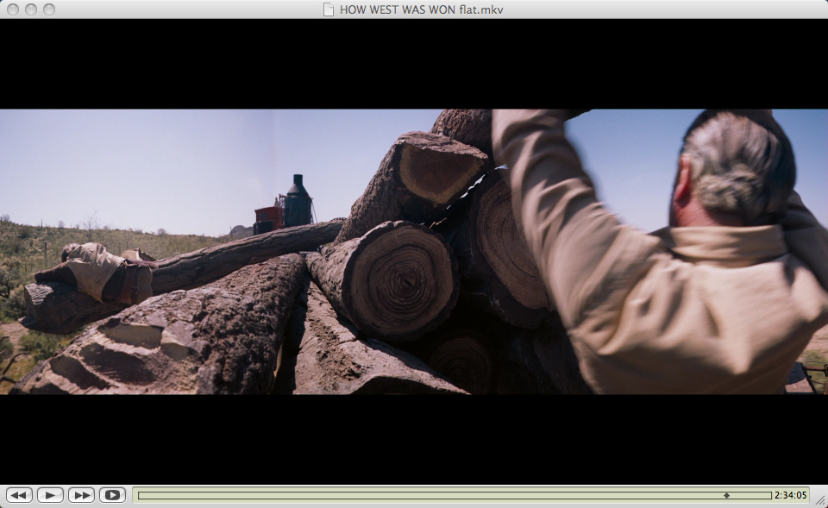Screen dimensions: 828x508
Task: Click the water tower in the video
Action: [298, 203]
